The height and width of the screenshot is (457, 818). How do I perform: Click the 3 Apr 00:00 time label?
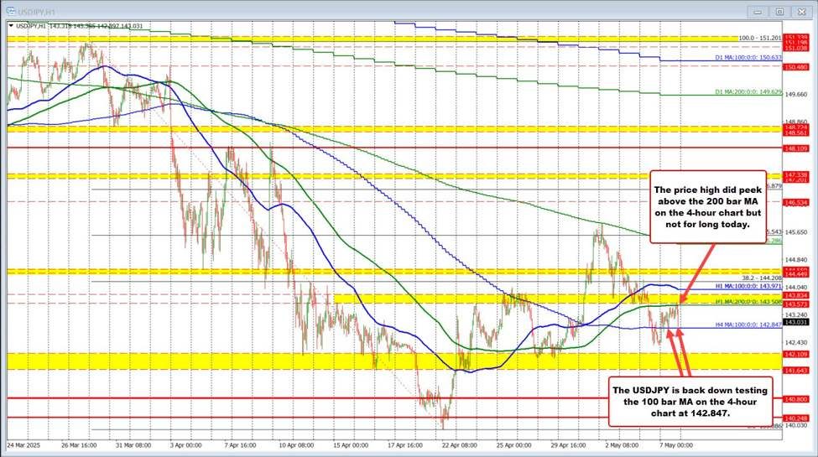(185, 445)
